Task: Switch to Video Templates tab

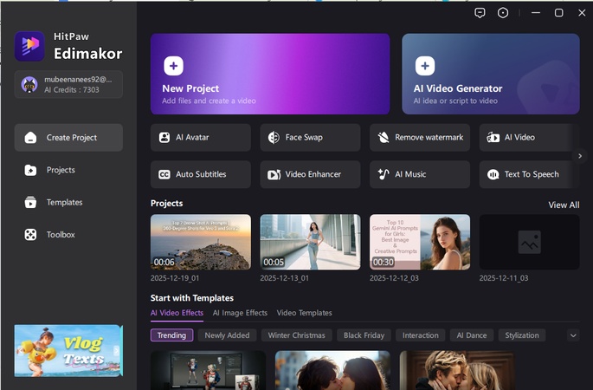Action: point(304,313)
